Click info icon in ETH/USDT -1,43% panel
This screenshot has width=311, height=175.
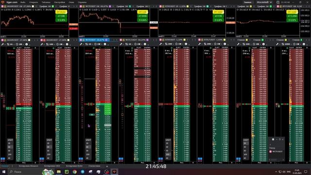pos(225,44)
